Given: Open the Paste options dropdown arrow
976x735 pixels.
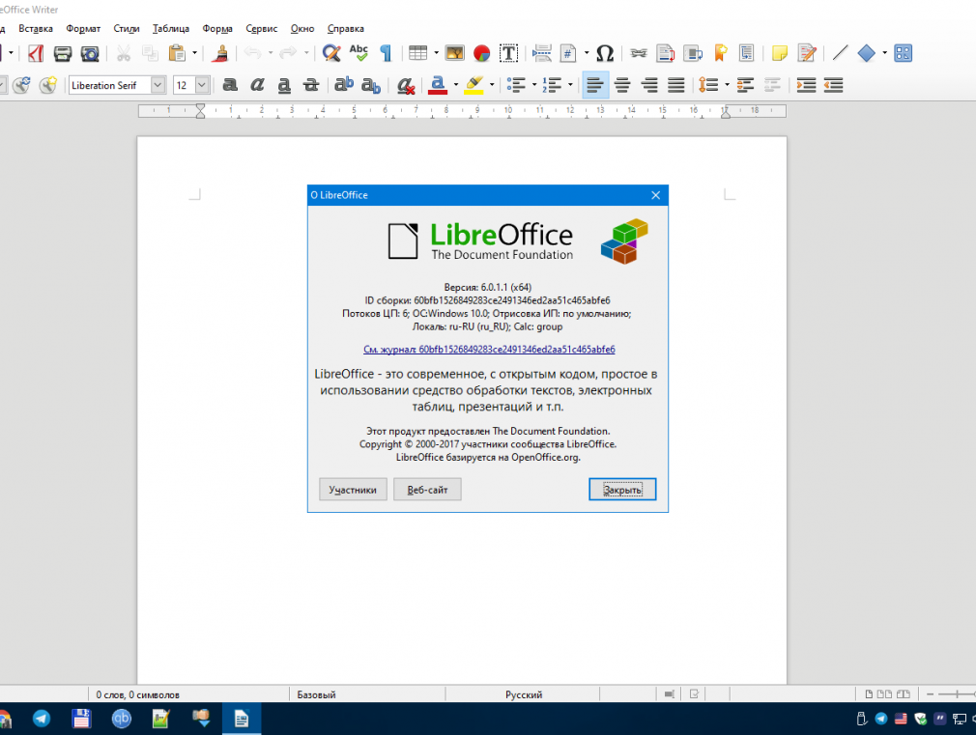Looking at the screenshot, I should [194, 53].
